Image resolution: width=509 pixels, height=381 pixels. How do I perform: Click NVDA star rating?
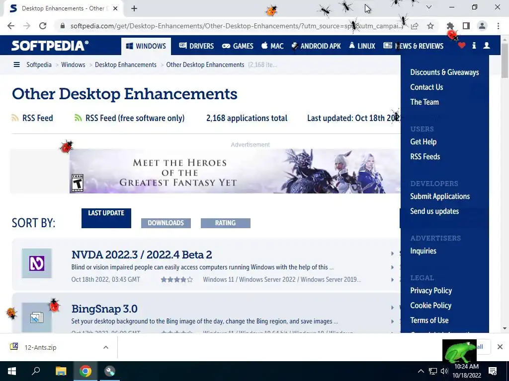click(177, 280)
